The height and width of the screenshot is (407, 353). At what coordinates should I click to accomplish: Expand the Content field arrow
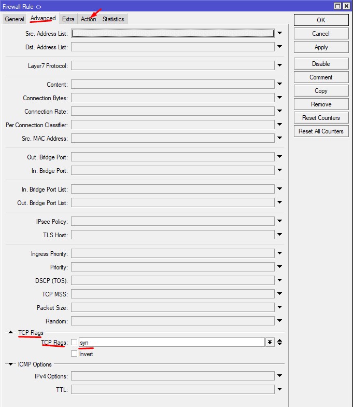click(x=280, y=84)
